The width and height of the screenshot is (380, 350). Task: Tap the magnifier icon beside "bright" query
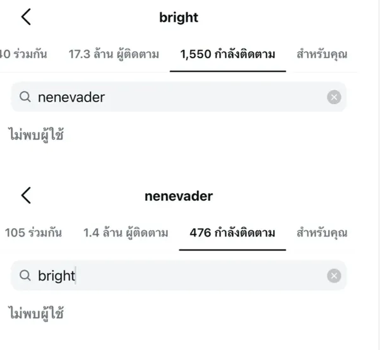coord(25,276)
